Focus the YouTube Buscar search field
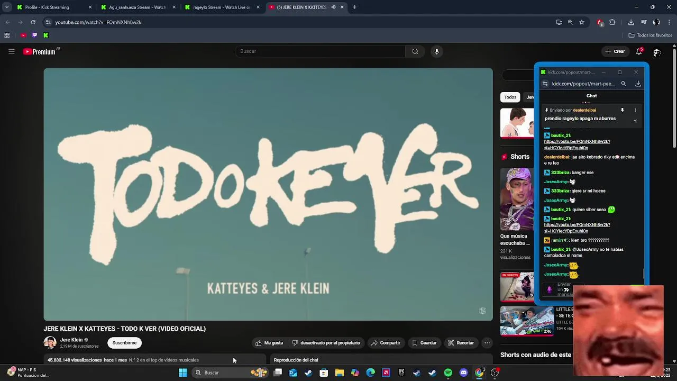This screenshot has height=381, width=677. coord(321,51)
